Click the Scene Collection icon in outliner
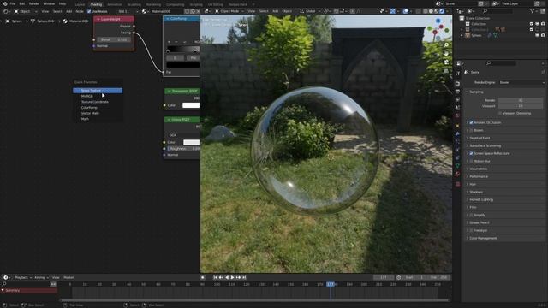 [462, 18]
